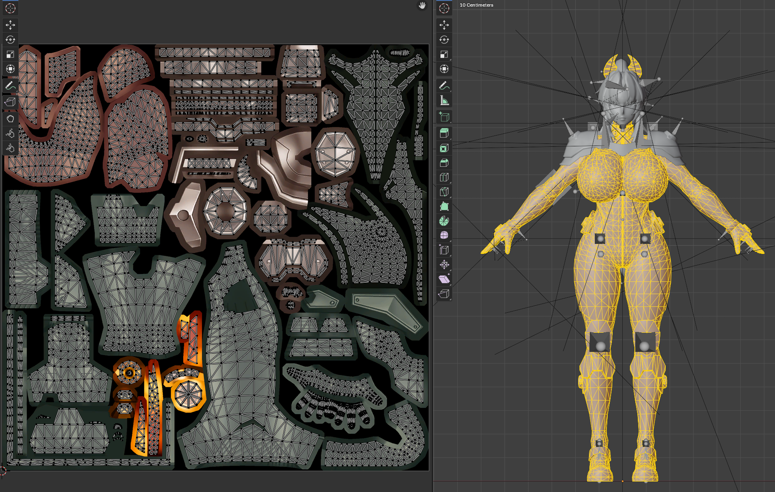The image size is (775, 492).
Task: Click the '10 Centimeters' grid scale text
Action: [476, 5]
